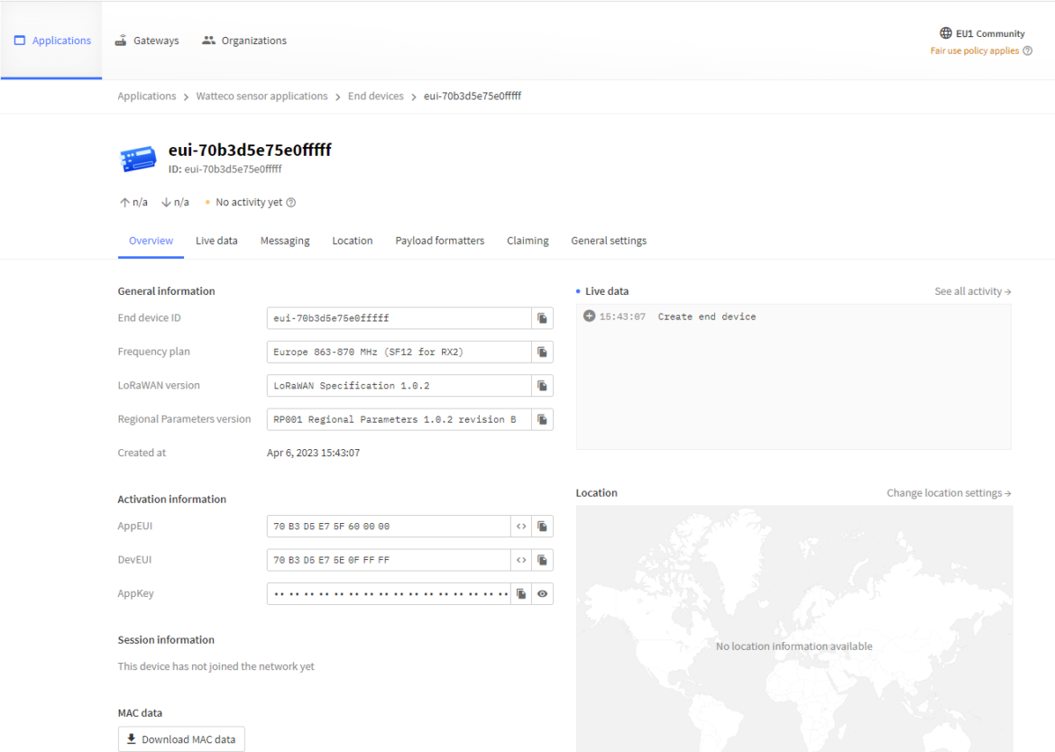
Task: Open the EU1 Community cluster selector
Action: point(981,33)
